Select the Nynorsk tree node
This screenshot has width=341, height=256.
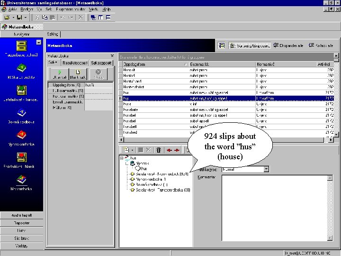click(142, 163)
